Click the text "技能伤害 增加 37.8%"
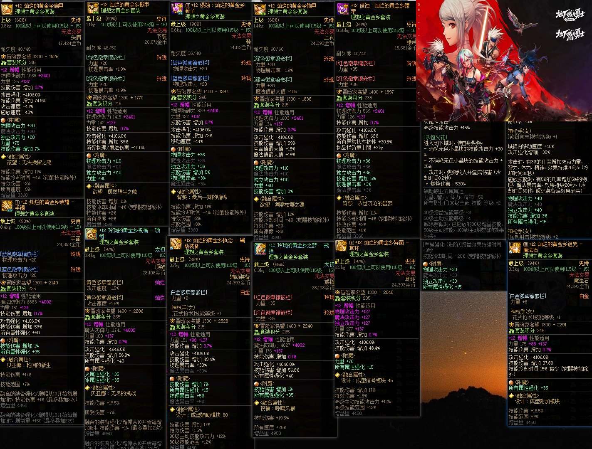Viewport: 592px width, 449px height. click(531, 363)
